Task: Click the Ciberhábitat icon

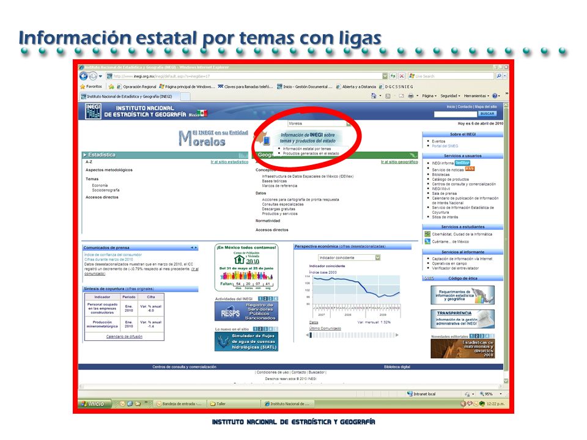Action: 427,234
